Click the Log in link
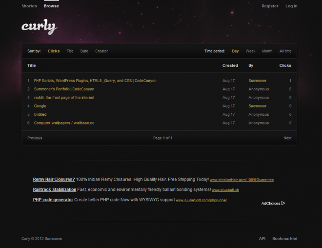The width and height of the screenshot is (322, 248). [291, 6]
